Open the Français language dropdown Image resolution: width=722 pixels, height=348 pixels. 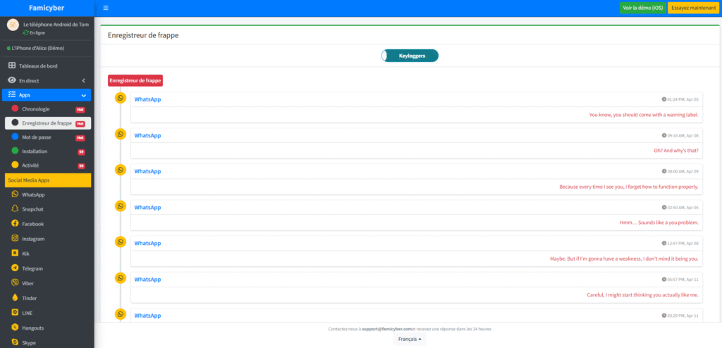click(410, 339)
